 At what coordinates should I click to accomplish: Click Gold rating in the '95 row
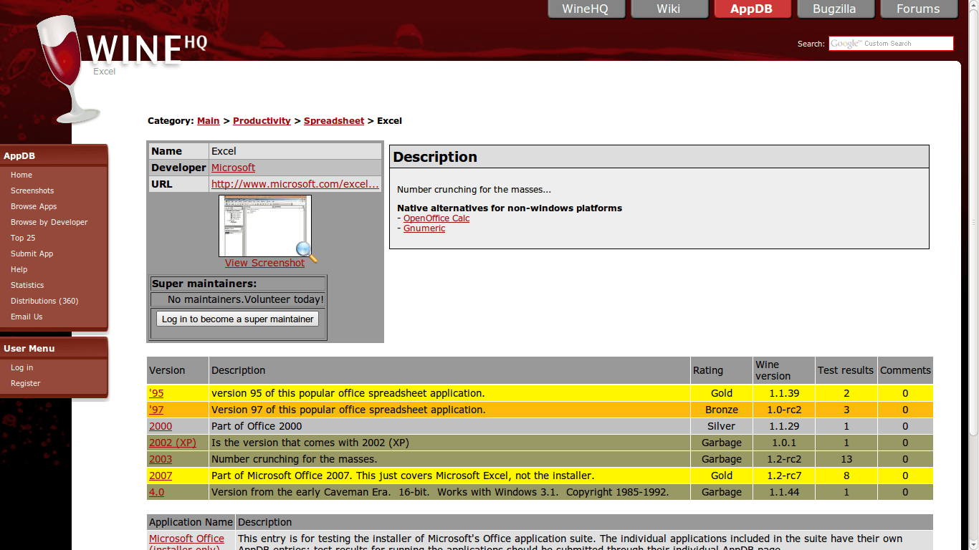click(x=722, y=393)
